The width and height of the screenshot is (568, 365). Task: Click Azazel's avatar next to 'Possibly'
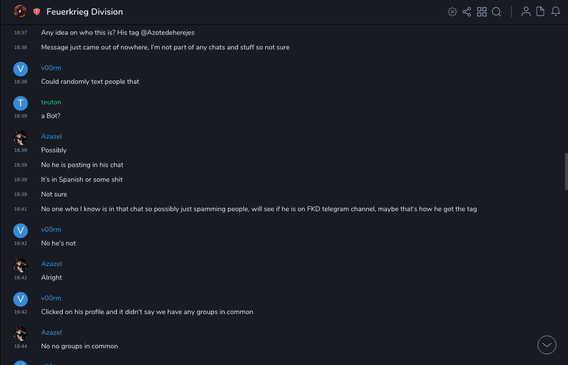[x=21, y=138]
